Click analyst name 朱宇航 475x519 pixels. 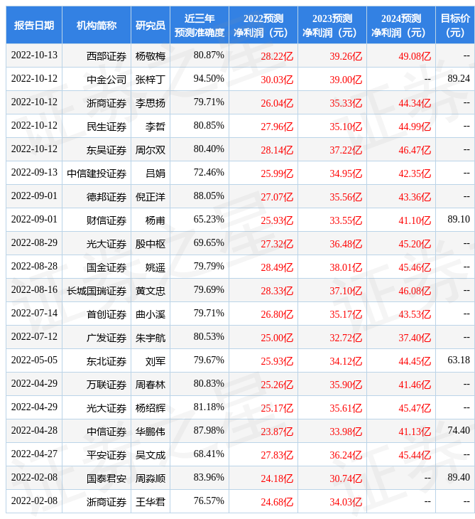(151, 338)
